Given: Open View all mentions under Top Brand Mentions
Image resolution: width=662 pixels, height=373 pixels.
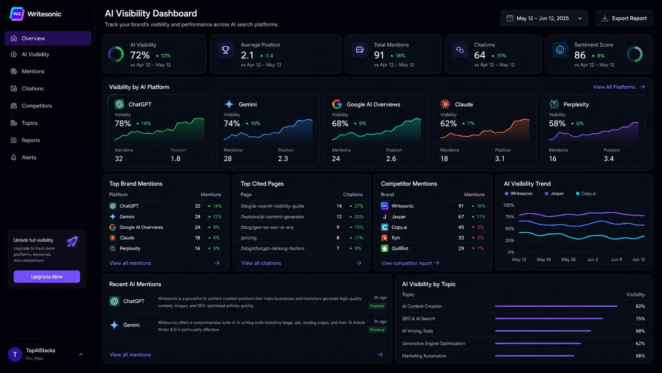Looking at the screenshot, I should 130,263.
